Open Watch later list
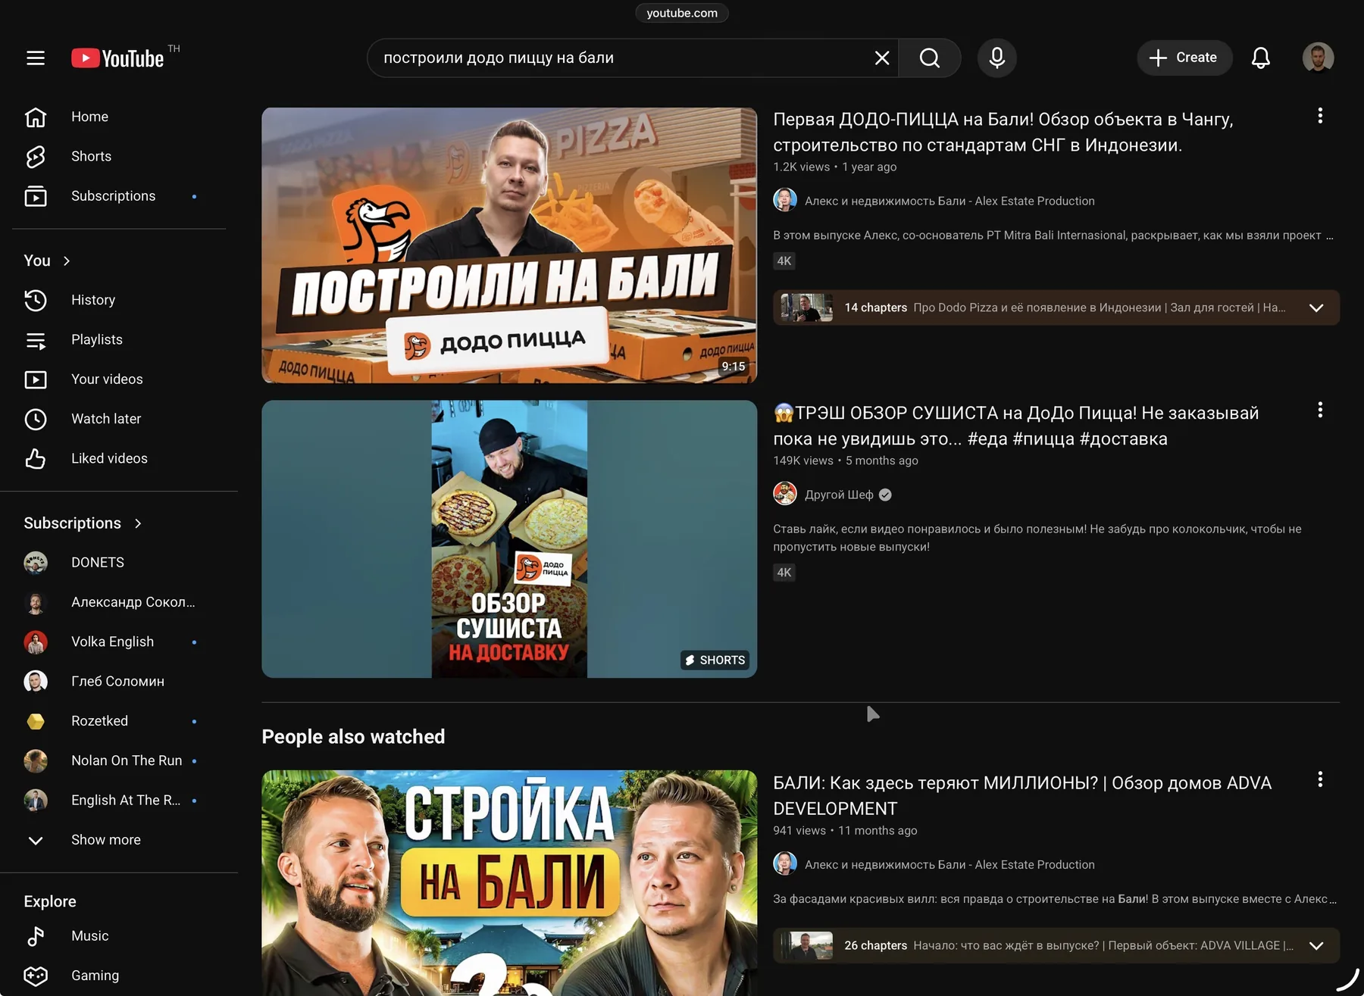 tap(119, 419)
